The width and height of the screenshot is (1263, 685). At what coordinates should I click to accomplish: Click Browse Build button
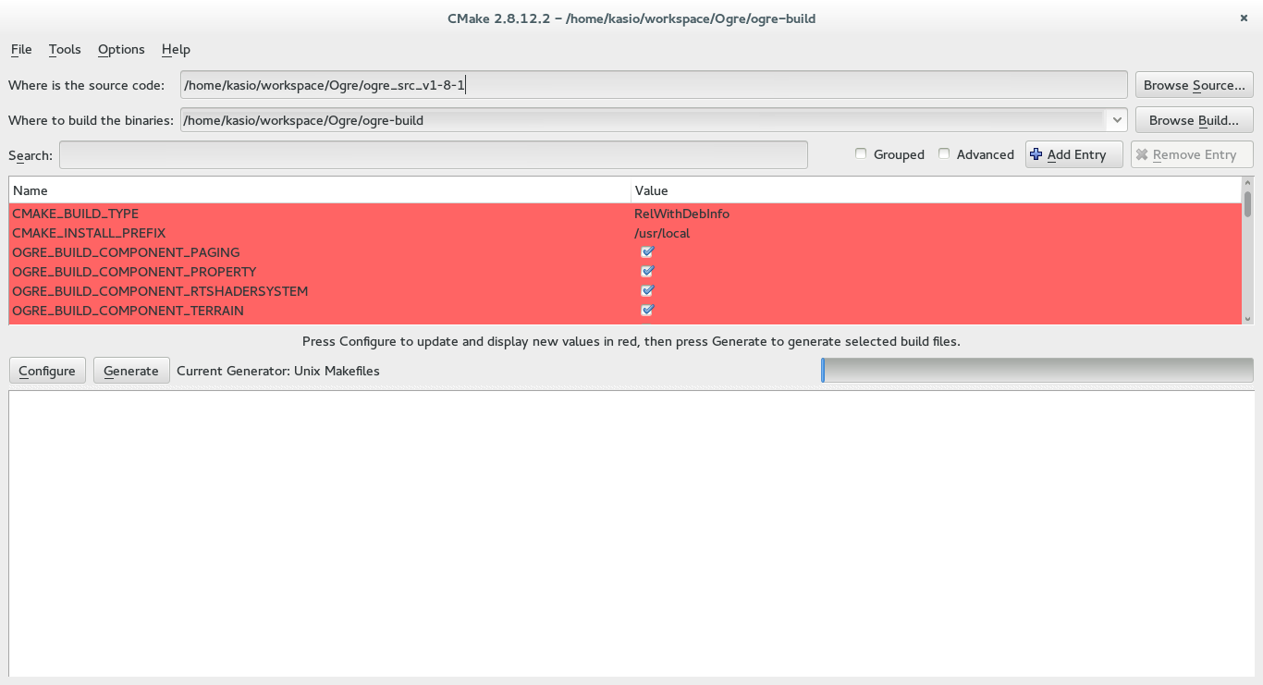pyautogui.click(x=1194, y=120)
